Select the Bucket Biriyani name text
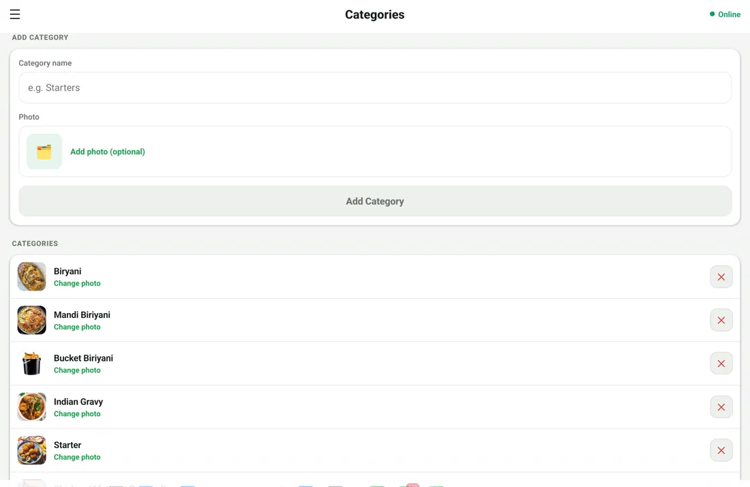750x487 pixels. (x=83, y=358)
